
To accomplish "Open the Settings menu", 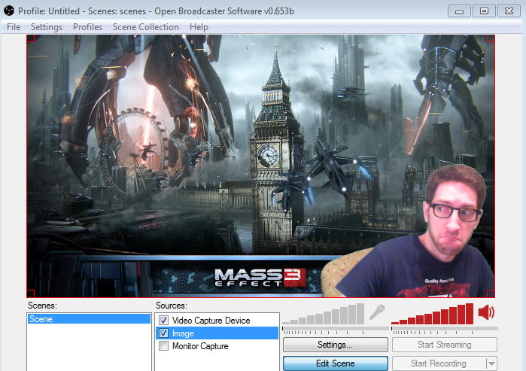I will pos(47,27).
